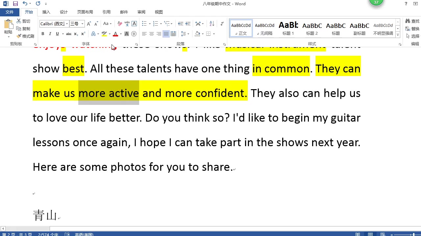Toggle superscript formatting
Viewport: 421px width, 236px height.
[83, 34]
